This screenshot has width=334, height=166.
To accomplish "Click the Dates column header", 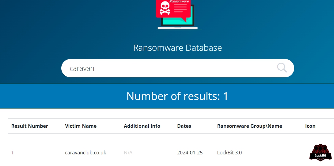I will (184, 126).
